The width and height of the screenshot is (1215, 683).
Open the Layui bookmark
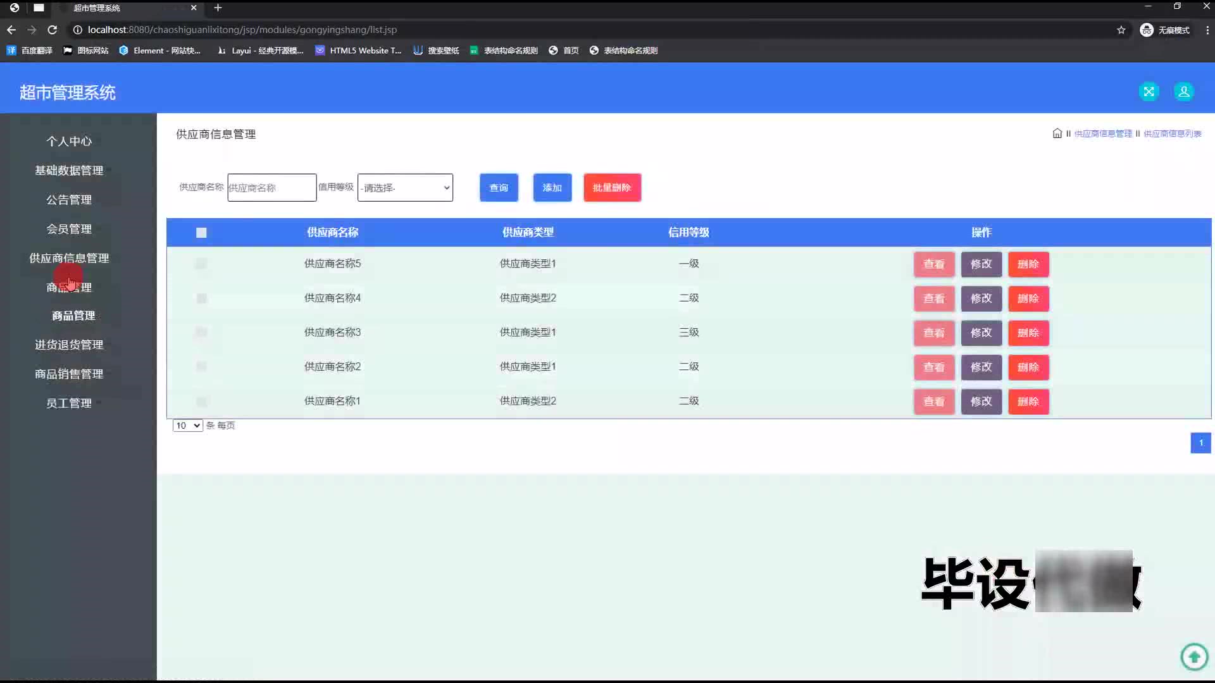tap(260, 51)
